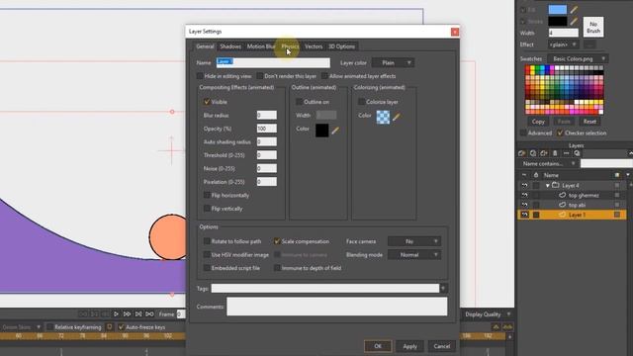Image resolution: width=633 pixels, height=356 pixels.
Task: Open the Layer color Plain dropdown
Action: [x=394, y=62]
